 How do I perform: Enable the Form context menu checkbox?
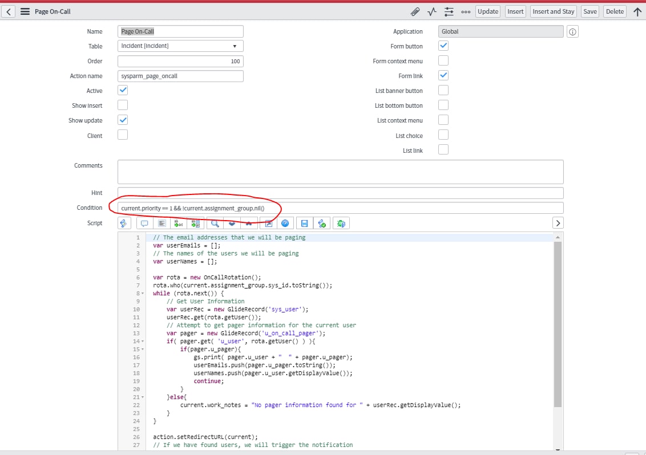click(x=443, y=60)
